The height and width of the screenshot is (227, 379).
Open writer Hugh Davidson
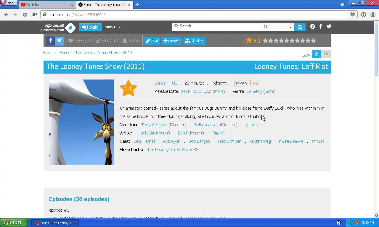pos(152,133)
